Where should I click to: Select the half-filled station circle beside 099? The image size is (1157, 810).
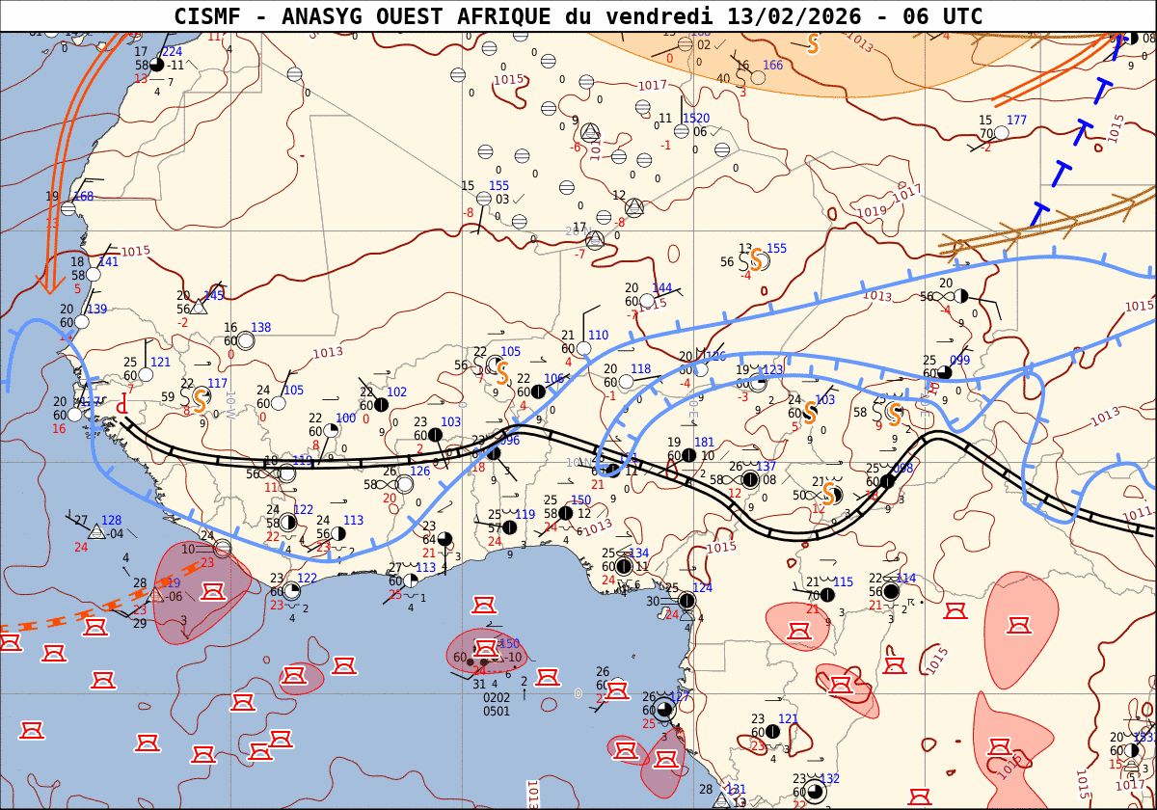[x=946, y=372]
